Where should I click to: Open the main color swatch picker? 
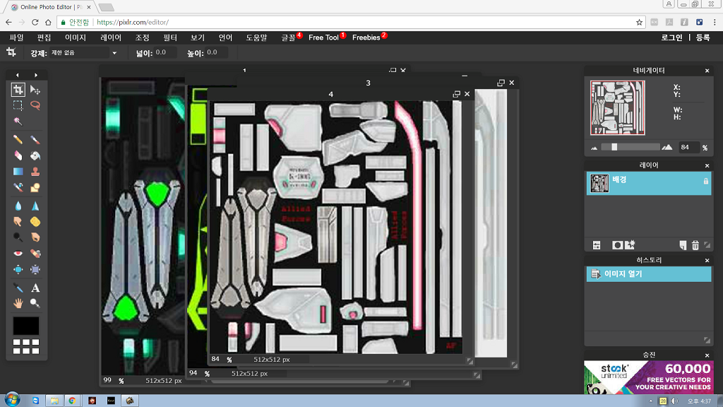pyautogui.click(x=26, y=326)
